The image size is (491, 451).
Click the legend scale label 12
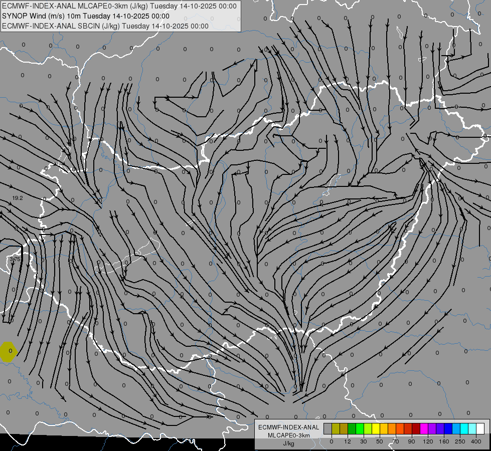pos(348,441)
